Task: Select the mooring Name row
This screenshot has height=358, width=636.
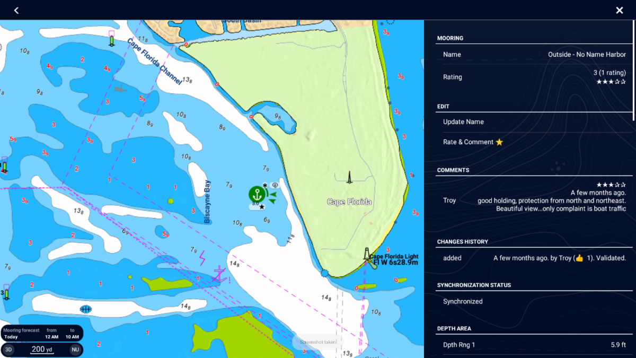Action: (x=534, y=55)
